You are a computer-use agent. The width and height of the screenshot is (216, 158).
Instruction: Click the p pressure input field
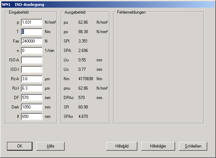click(x=31, y=22)
